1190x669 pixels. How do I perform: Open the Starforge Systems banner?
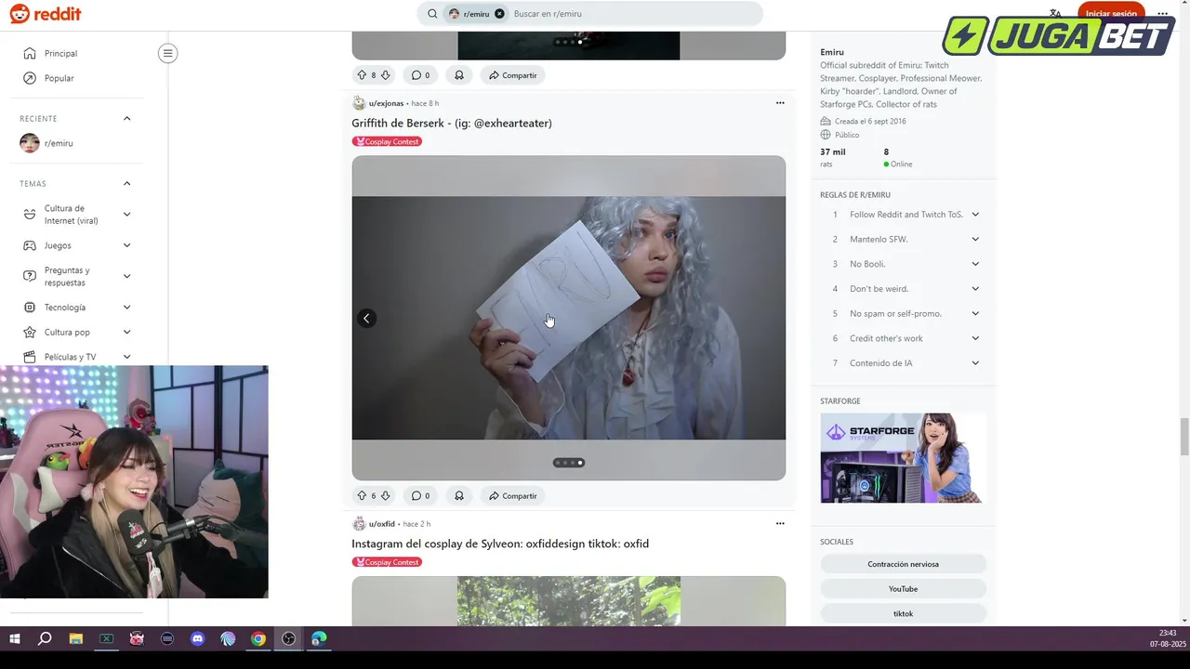[903, 458]
